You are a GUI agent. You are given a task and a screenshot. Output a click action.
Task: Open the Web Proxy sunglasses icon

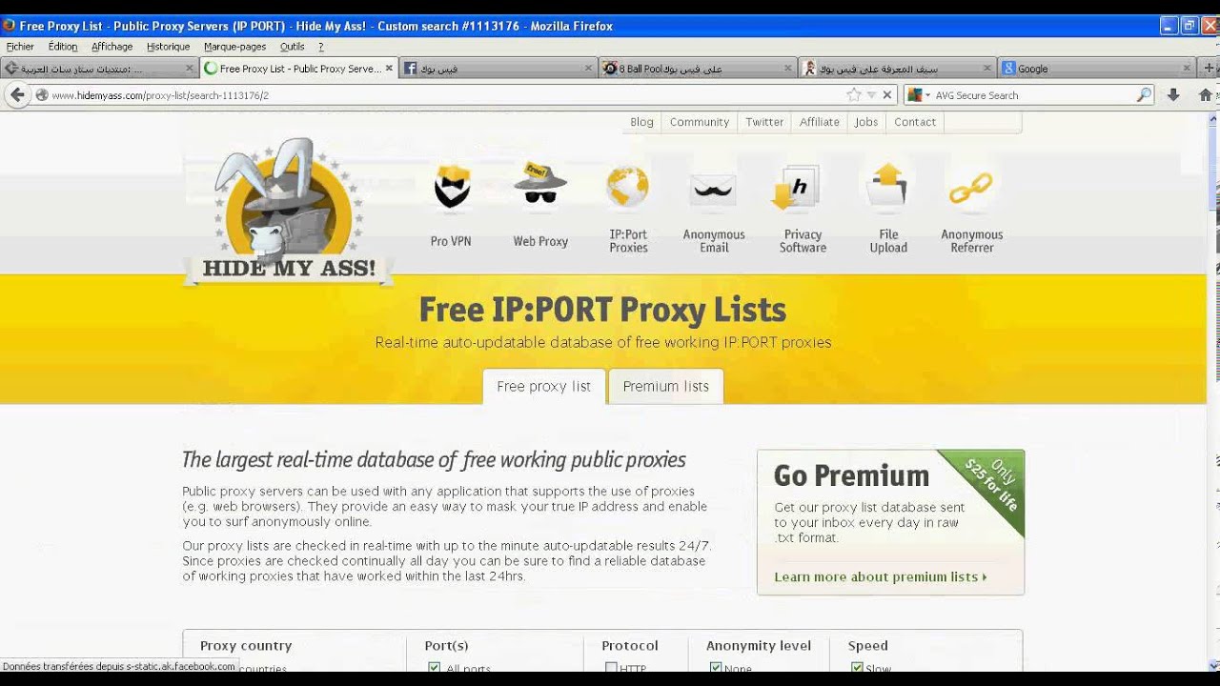click(x=540, y=183)
